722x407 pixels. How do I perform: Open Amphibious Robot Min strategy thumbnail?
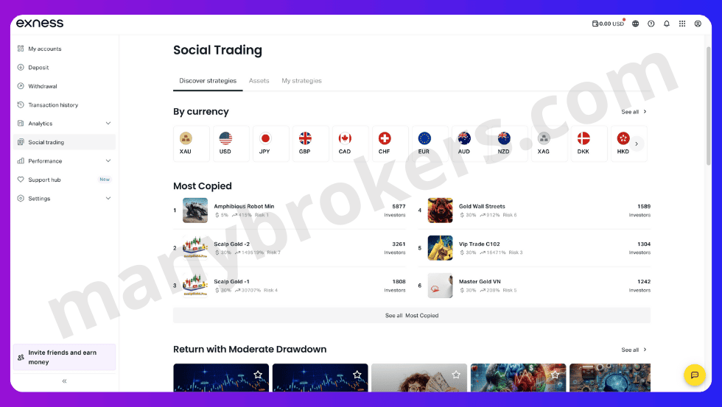[195, 210]
